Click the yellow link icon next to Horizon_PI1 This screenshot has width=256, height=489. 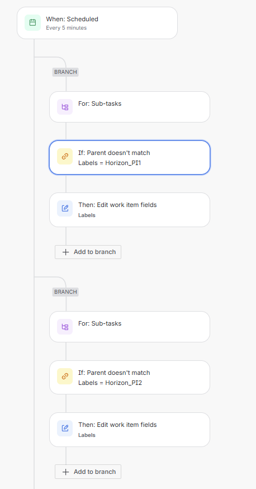(65, 156)
